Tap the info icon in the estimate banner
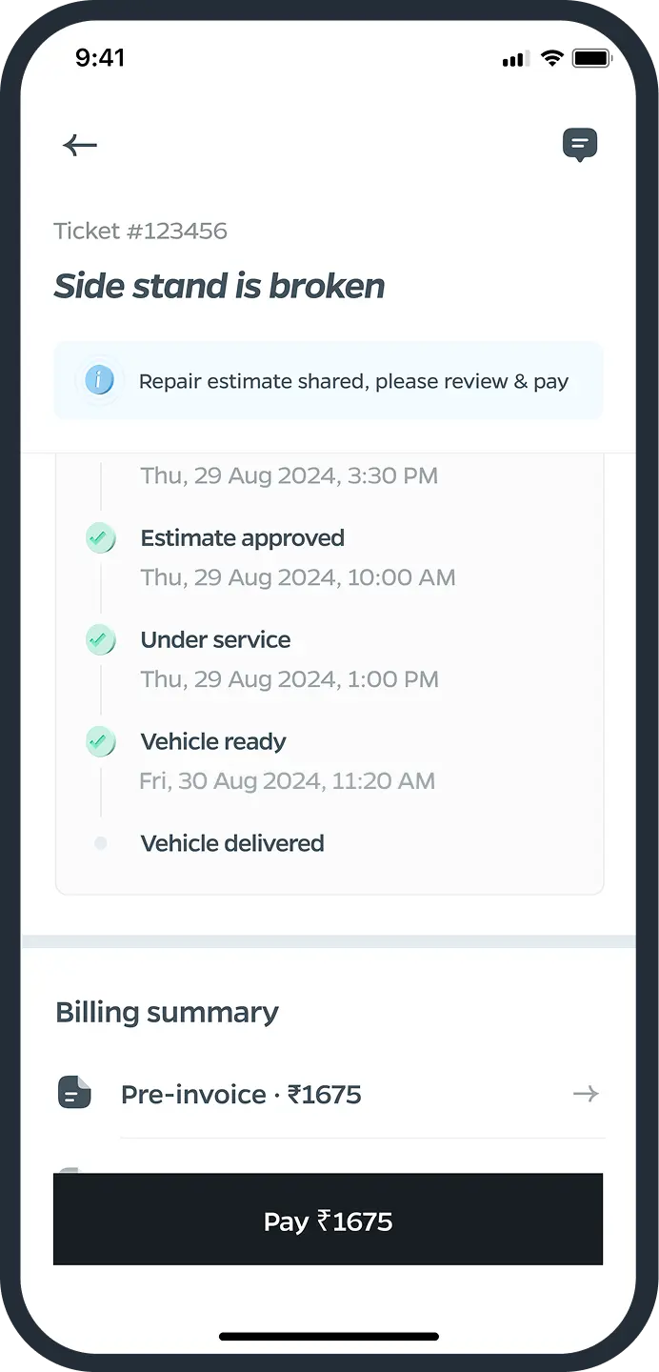This screenshot has height=1372, width=659. (98, 380)
